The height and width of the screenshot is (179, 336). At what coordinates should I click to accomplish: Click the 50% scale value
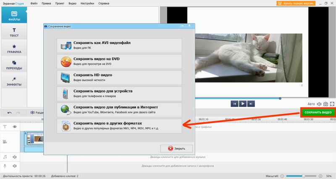pyautogui.click(x=329, y=176)
